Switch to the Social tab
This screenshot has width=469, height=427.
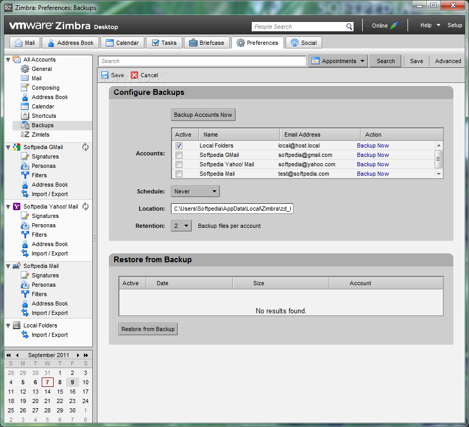tap(304, 43)
